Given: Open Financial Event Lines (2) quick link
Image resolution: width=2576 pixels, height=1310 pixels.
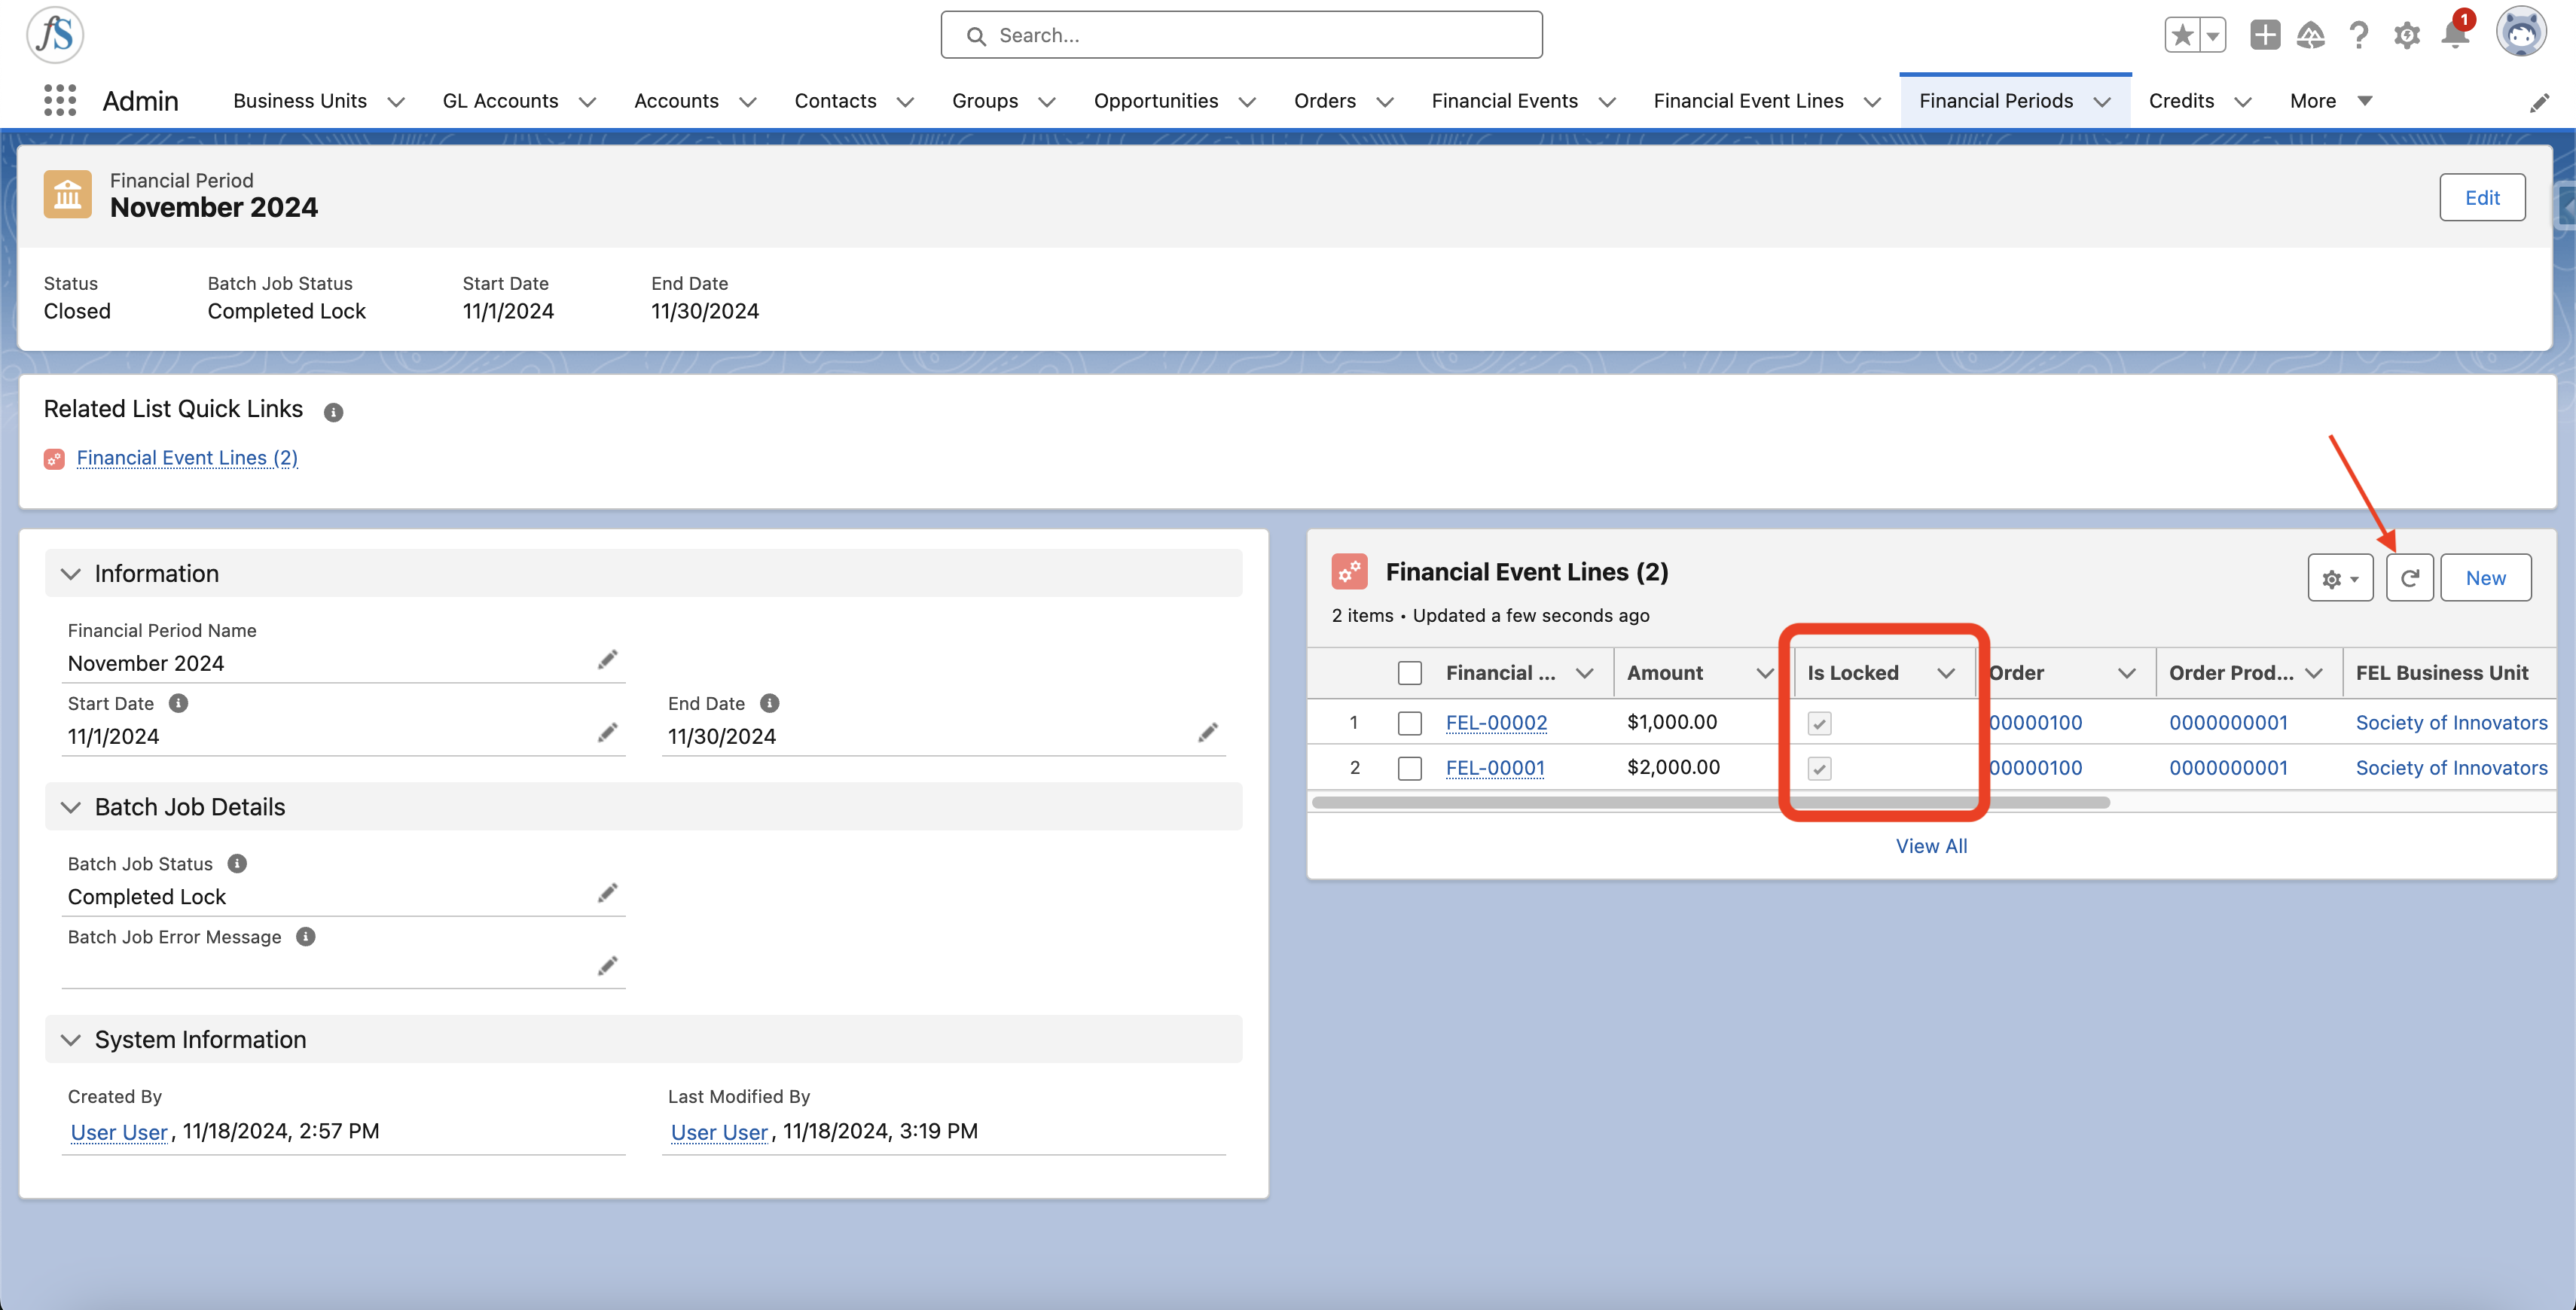Looking at the screenshot, I should [187, 458].
